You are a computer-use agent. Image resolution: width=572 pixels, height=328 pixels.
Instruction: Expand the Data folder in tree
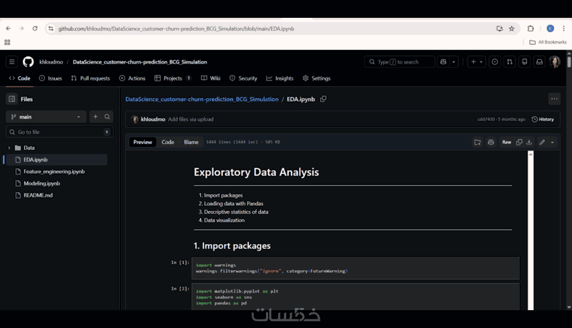click(9, 148)
